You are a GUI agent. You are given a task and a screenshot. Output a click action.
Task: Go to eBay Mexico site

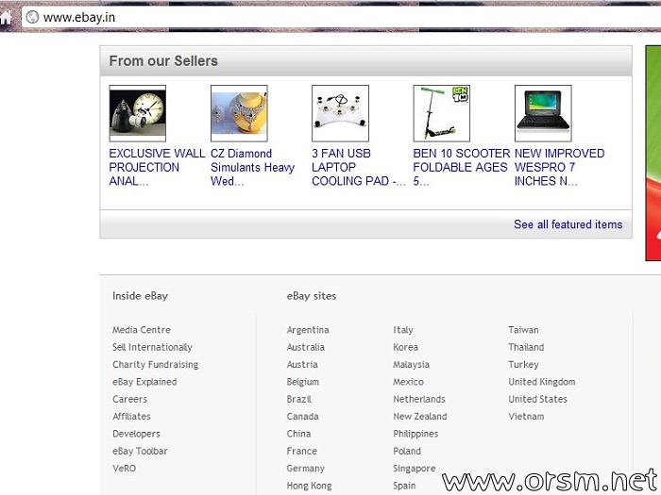pyautogui.click(x=408, y=382)
